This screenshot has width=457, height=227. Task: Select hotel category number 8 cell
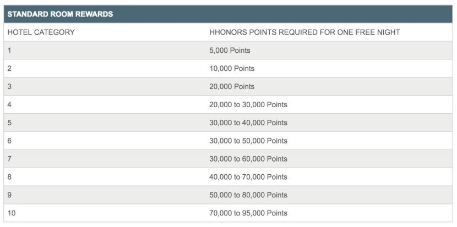pyautogui.click(x=10, y=177)
